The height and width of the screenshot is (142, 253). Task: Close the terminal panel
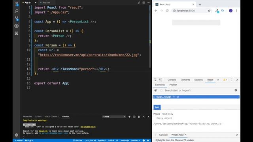click(x=149, y=117)
